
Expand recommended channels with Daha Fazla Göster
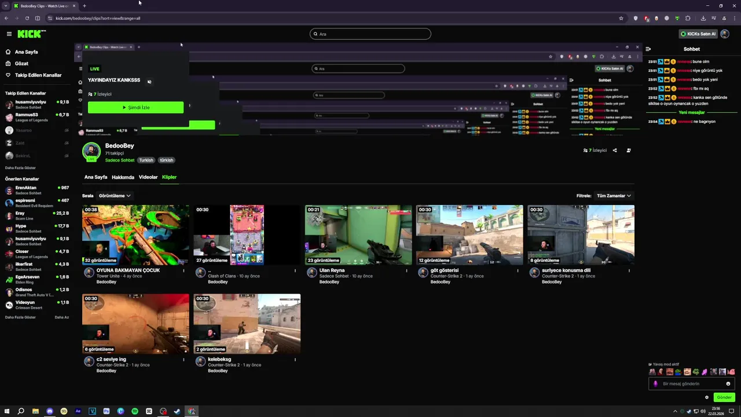(20, 317)
